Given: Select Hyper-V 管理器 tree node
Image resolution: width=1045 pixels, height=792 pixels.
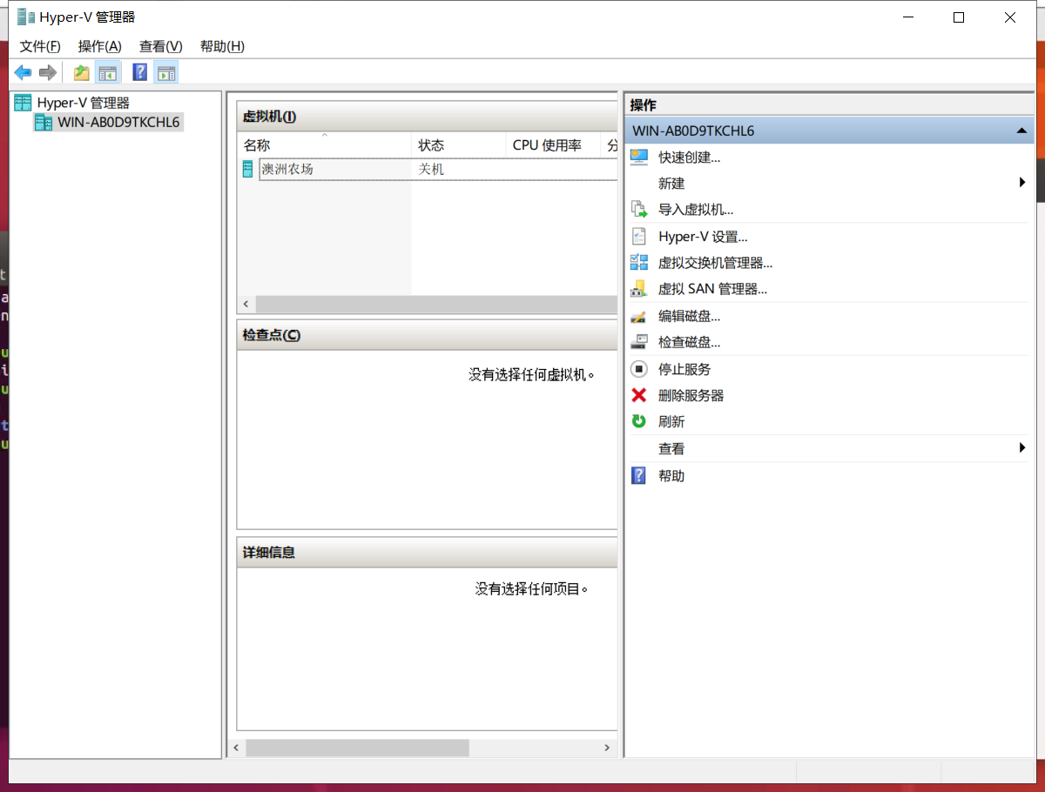Looking at the screenshot, I should coord(83,103).
